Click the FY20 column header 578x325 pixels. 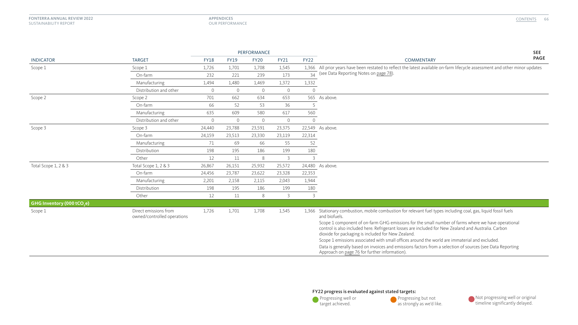pyautogui.click(x=257, y=60)
